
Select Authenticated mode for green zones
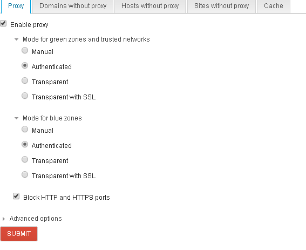[x=25, y=65]
